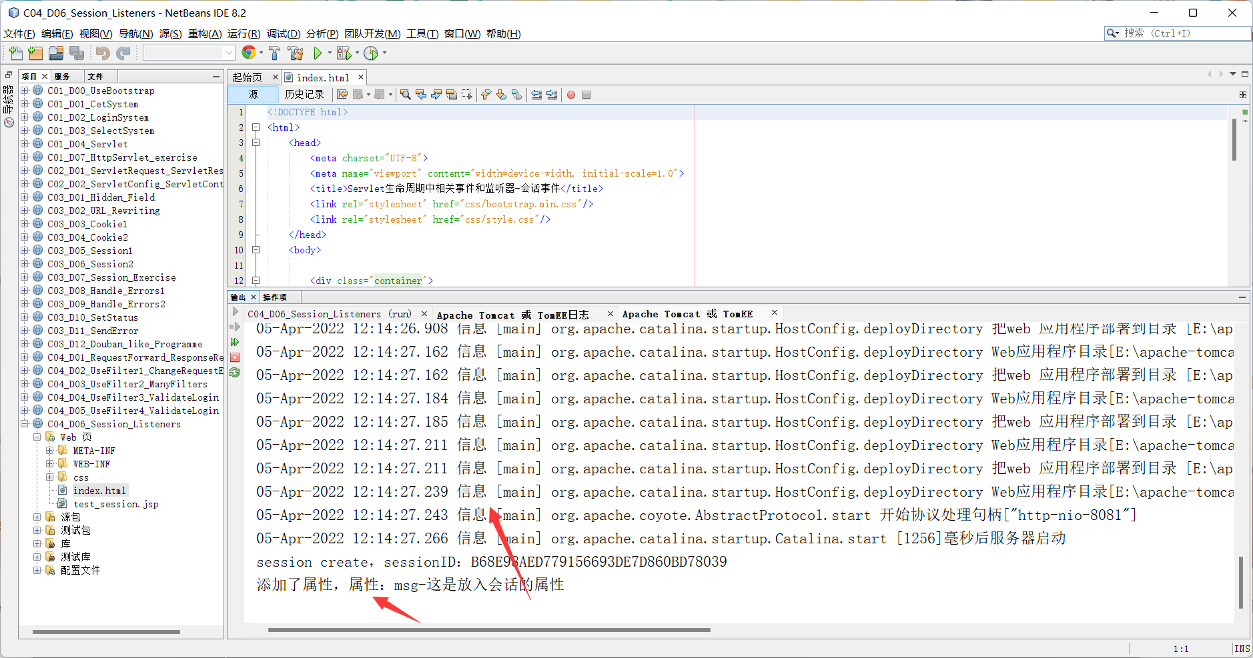Viewport: 1253px width, 658px height.
Task: Click the New Project toolbar icon
Action: coord(36,53)
